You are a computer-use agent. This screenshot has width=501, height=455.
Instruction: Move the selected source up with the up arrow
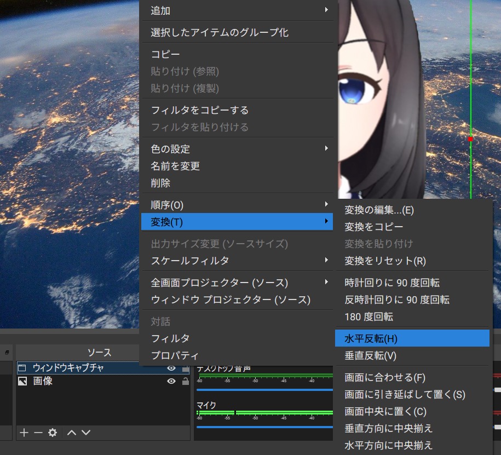[x=71, y=433]
